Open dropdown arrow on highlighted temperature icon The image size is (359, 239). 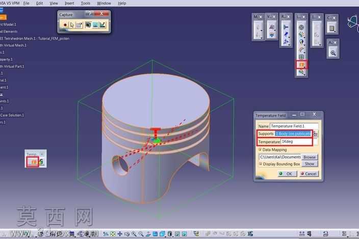click(x=304, y=67)
